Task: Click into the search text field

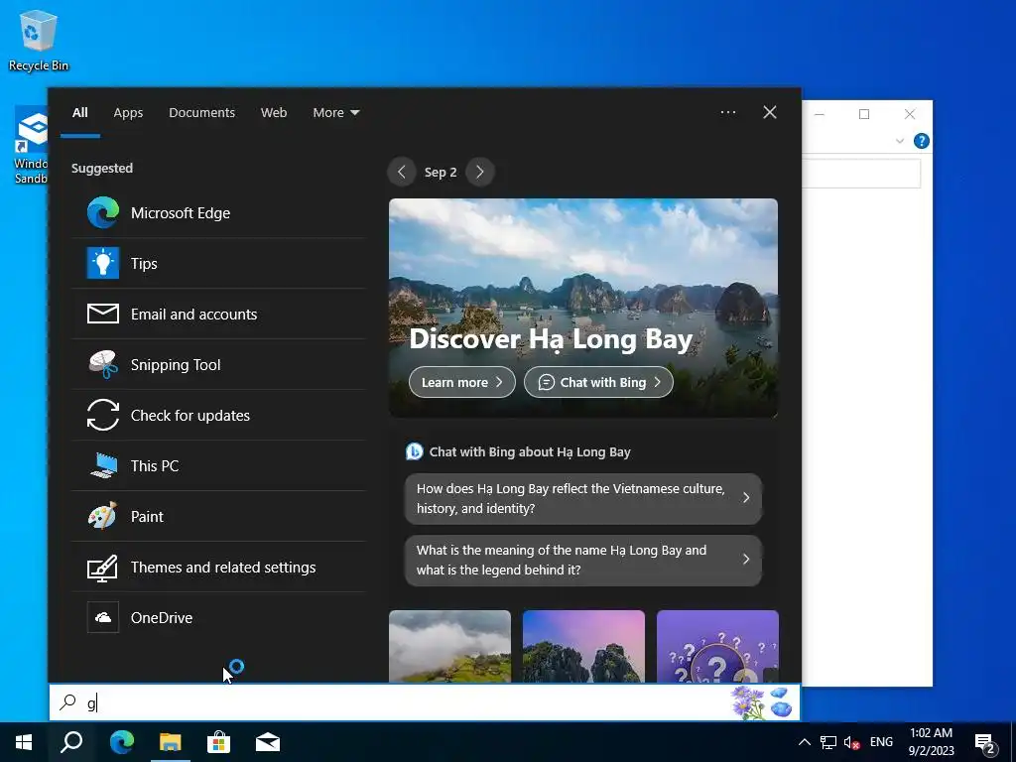Action: coord(425,702)
